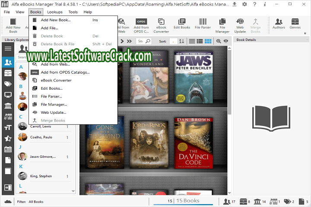The image size is (311, 207).
Task: Select the monitor icon in sidebar
Action: point(8,95)
